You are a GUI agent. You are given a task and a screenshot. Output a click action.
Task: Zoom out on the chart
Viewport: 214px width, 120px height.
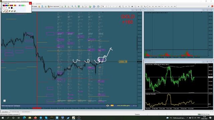click(76, 6)
